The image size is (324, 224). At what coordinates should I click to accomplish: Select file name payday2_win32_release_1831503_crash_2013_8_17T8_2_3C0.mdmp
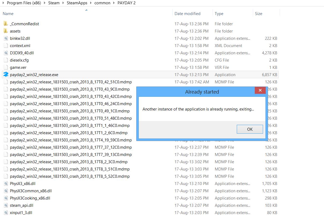(69, 162)
